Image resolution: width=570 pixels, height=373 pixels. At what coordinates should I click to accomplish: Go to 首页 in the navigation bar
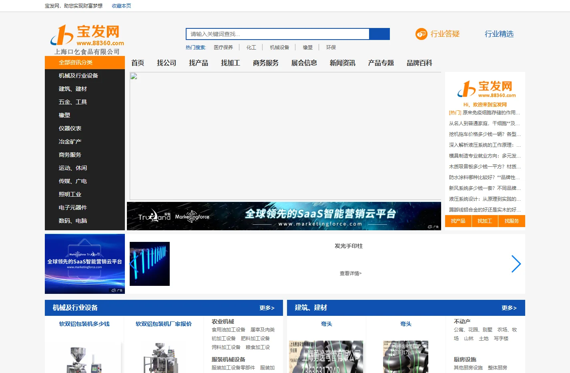coord(138,63)
